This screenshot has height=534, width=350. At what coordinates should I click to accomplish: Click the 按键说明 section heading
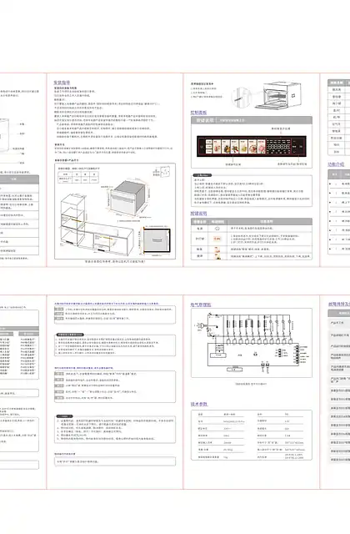tap(198, 214)
